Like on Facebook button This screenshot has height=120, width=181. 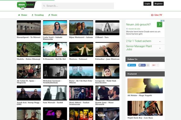[x=142, y=65]
